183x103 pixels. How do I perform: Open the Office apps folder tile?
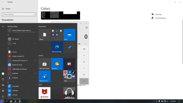click(57, 35)
